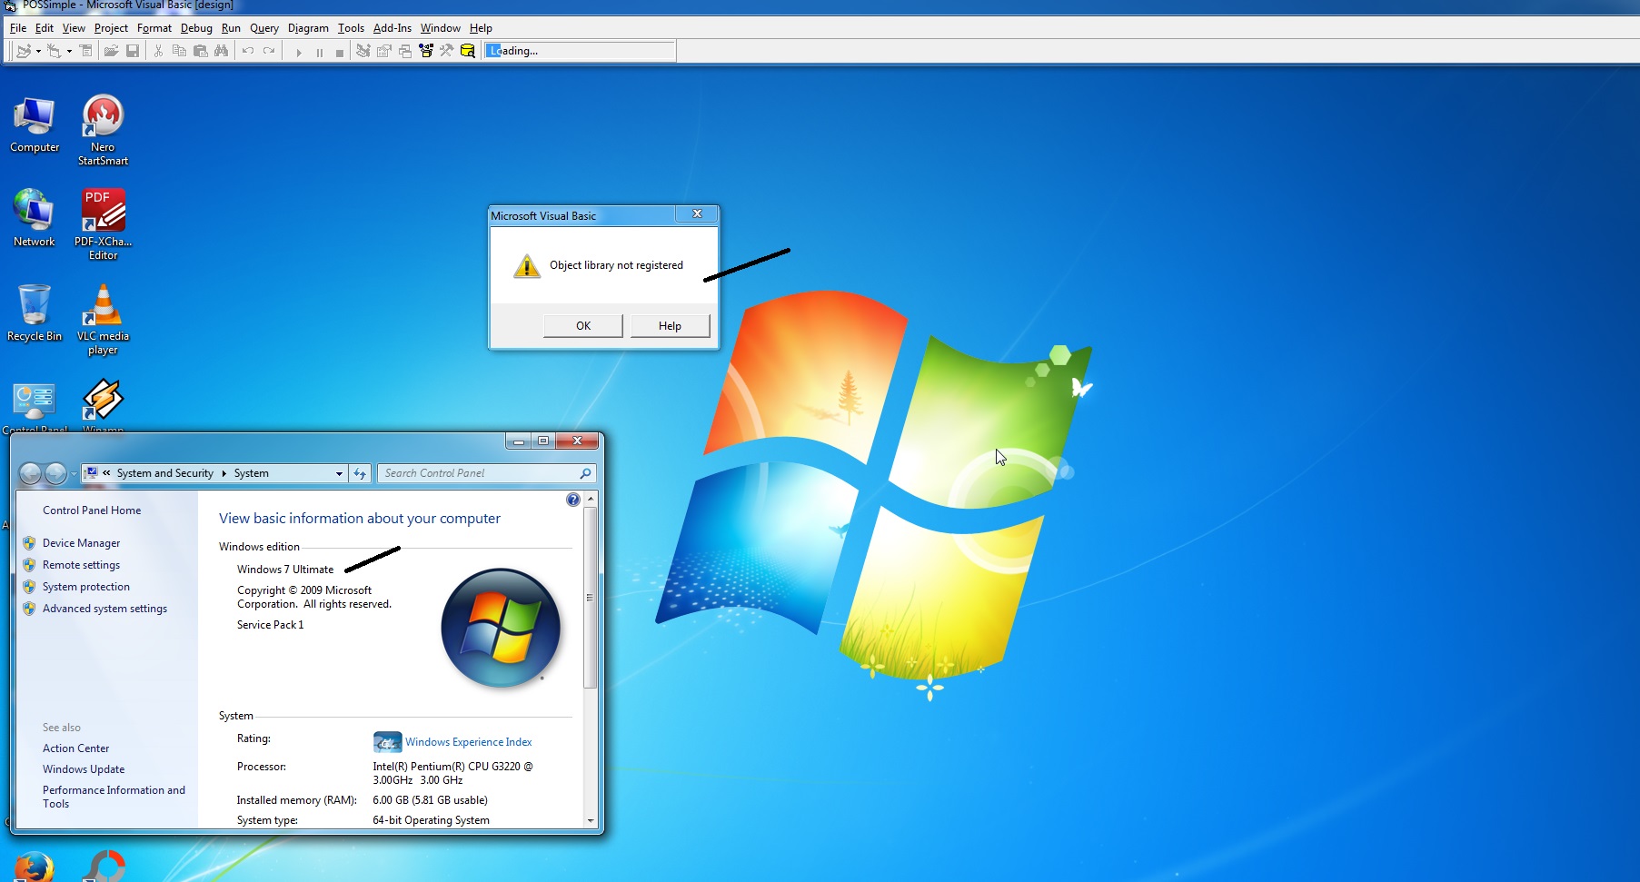Select the Firefox desktop icon
This screenshot has height=882, width=1640.
[x=34, y=867]
